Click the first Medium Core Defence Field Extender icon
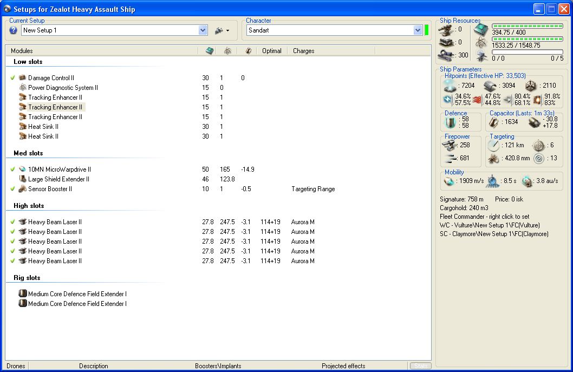The image size is (573, 372). [x=23, y=293]
